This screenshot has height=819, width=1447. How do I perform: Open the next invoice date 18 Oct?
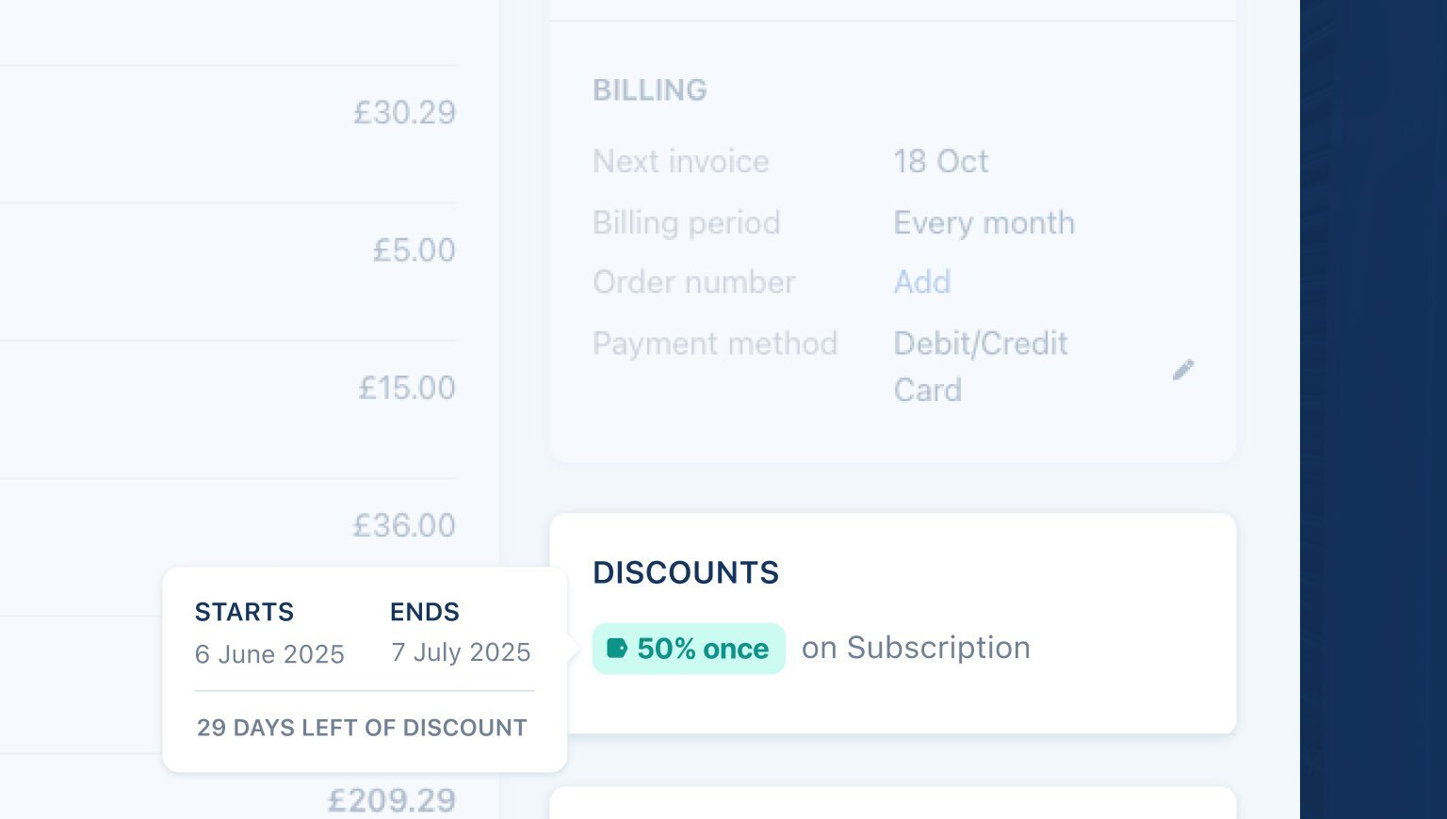click(x=940, y=161)
